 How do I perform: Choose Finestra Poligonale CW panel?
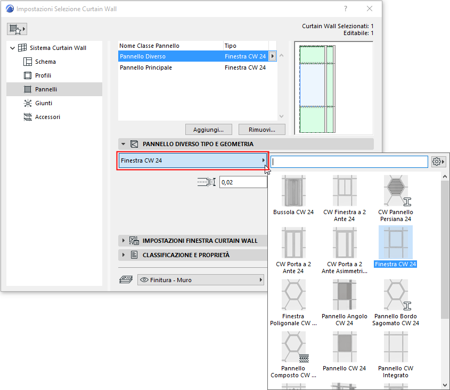click(293, 303)
